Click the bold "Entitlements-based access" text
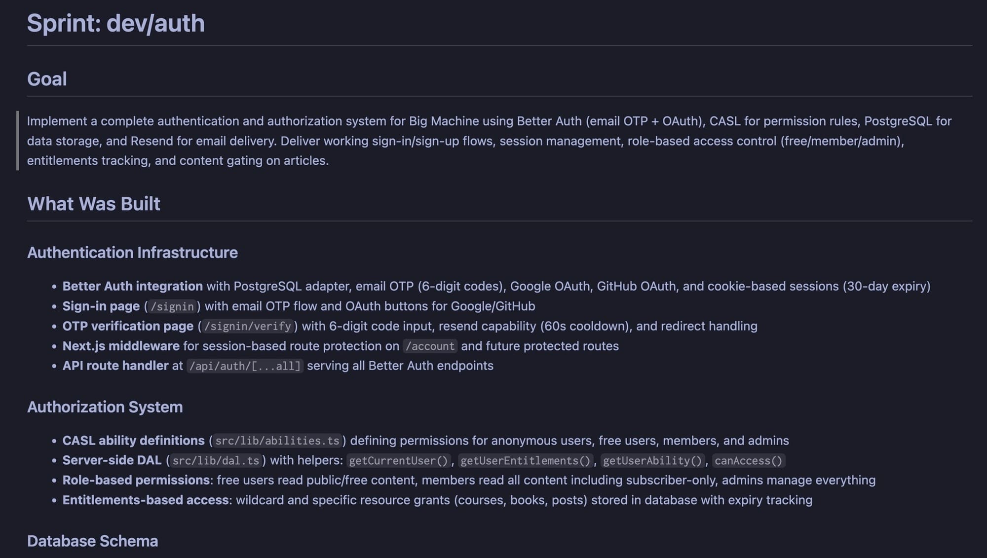The image size is (987, 558). (x=146, y=500)
